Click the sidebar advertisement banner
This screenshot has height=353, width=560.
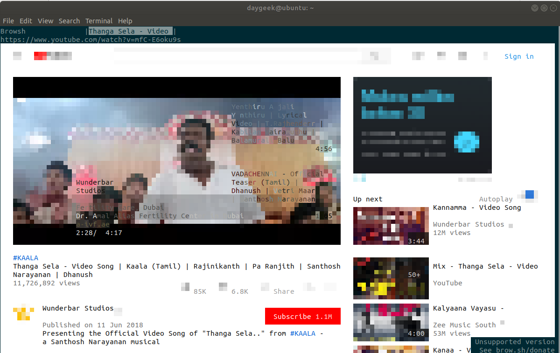(422, 125)
